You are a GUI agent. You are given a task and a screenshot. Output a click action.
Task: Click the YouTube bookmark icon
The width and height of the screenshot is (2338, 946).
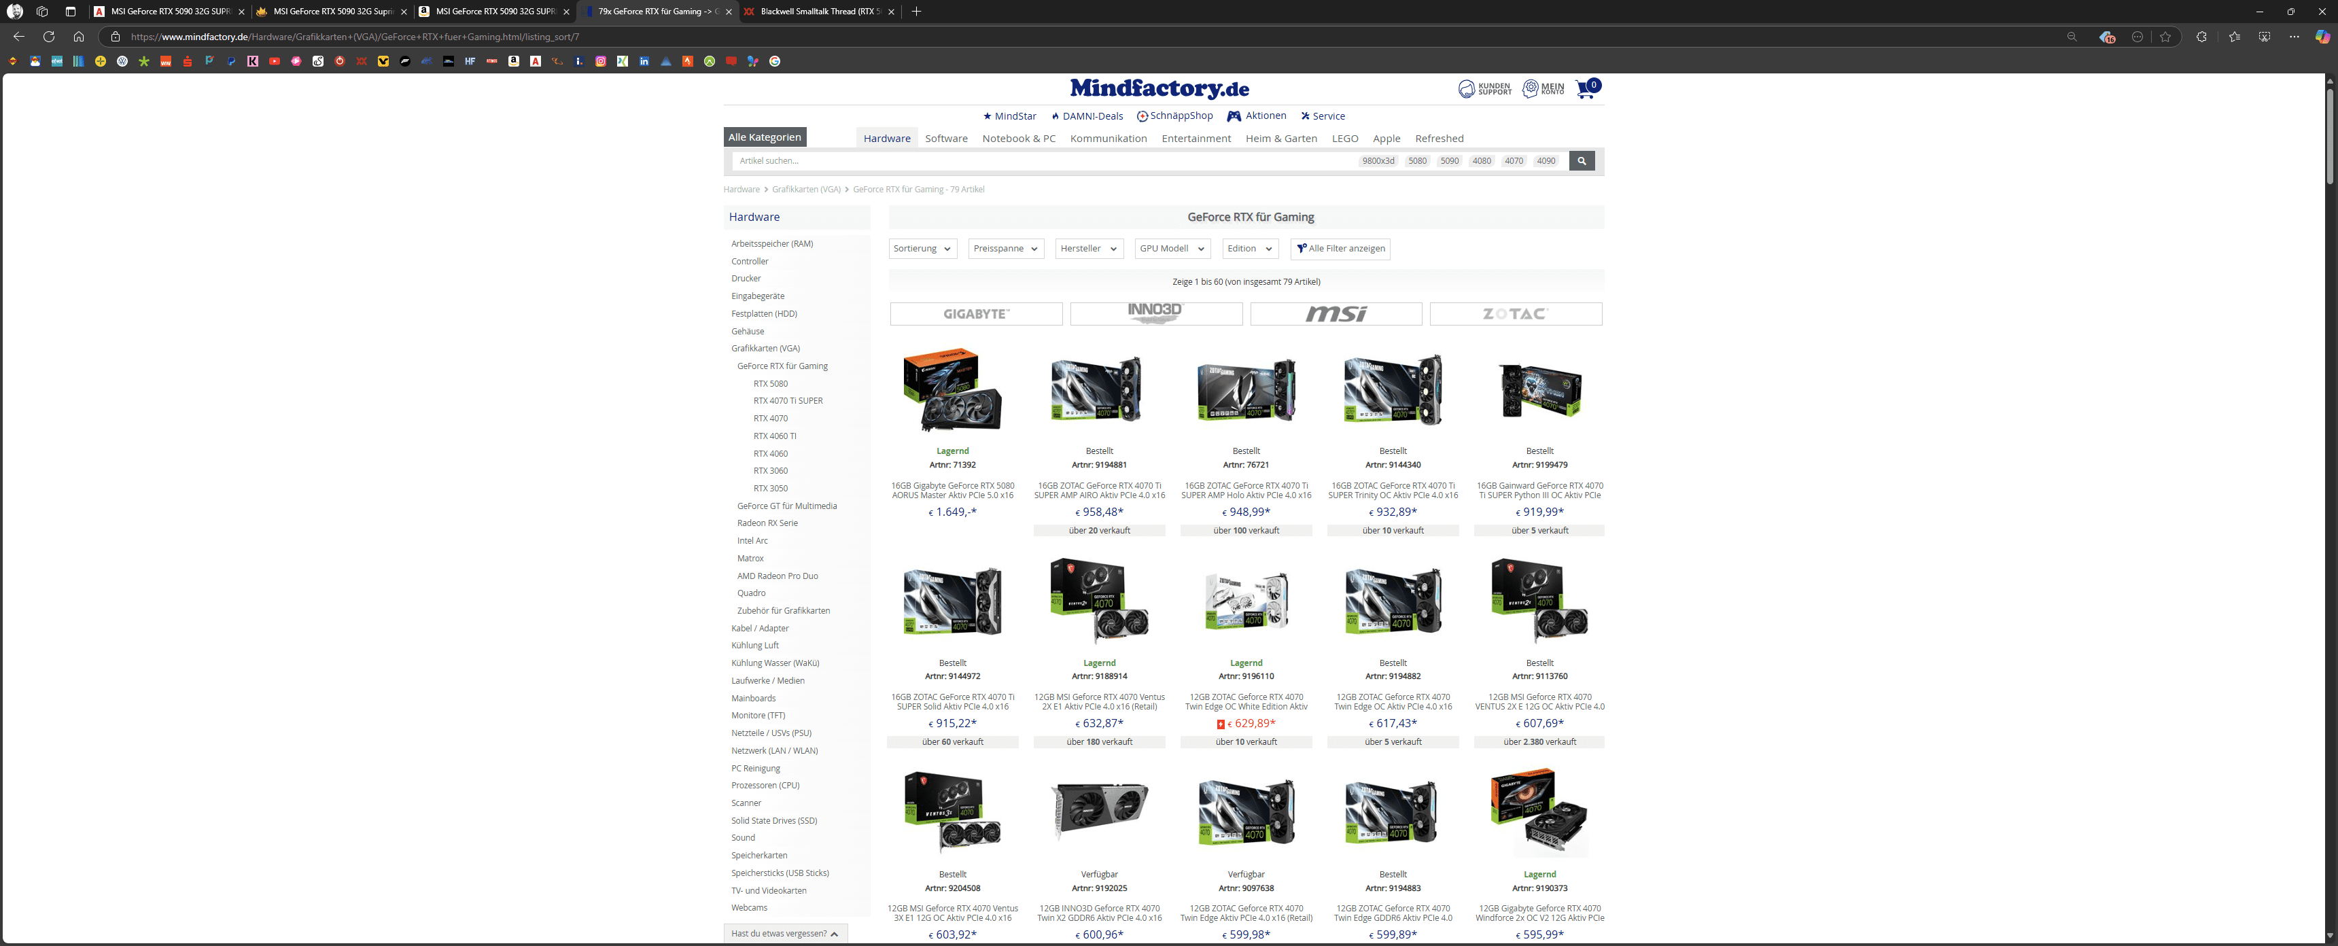(274, 61)
